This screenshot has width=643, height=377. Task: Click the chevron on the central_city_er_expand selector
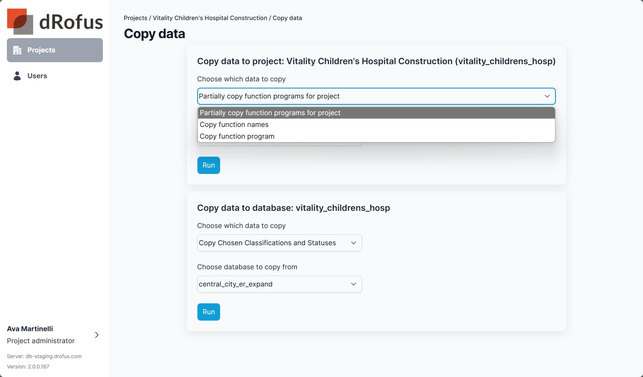(353, 284)
